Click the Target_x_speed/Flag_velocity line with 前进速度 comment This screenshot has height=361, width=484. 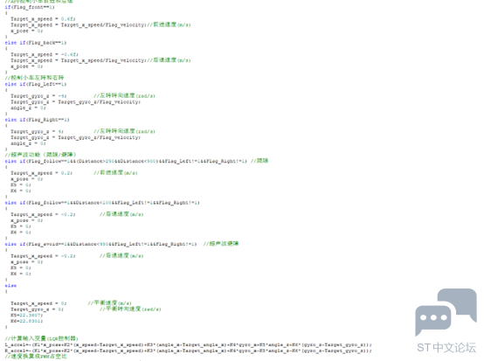(x=100, y=25)
